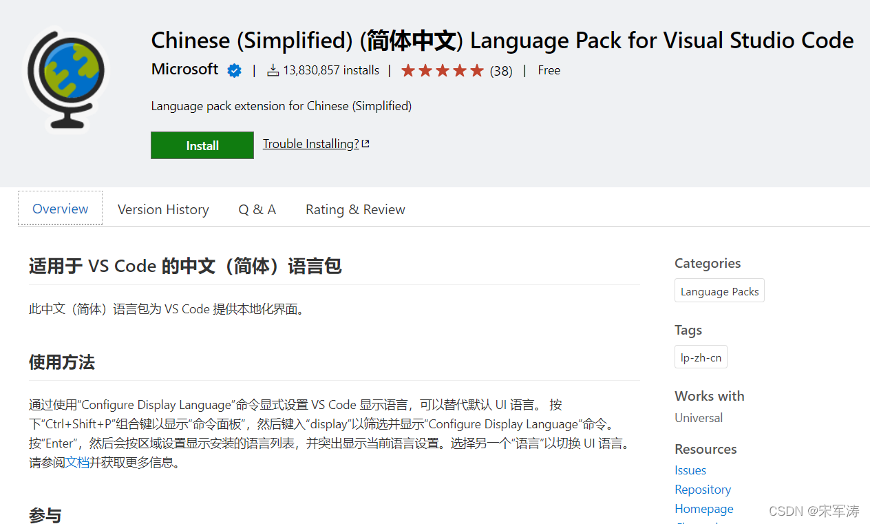Click the Language Packs category
870x524 pixels.
(x=719, y=290)
